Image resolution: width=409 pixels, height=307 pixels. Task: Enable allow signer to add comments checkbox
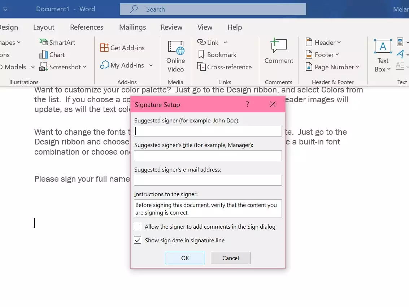click(x=138, y=227)
